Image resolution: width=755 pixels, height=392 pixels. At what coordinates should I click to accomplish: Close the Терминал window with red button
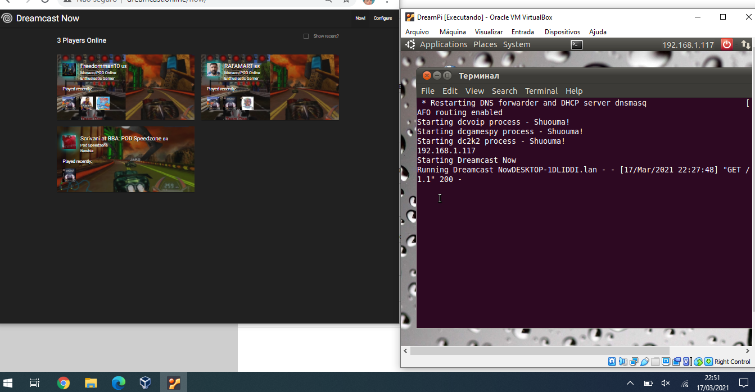(x=427, y=75)
